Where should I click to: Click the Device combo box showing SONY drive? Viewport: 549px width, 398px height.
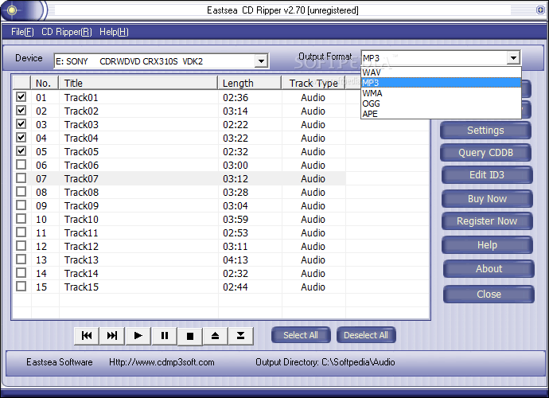(161, 61)
